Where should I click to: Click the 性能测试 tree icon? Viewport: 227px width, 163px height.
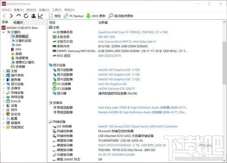coord(8,127)
